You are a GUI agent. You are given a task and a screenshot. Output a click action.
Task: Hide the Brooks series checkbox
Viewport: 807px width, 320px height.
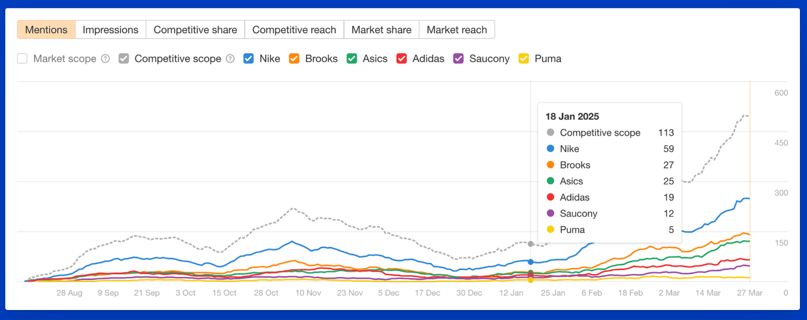pyautogui.click(x=294, y=58)
